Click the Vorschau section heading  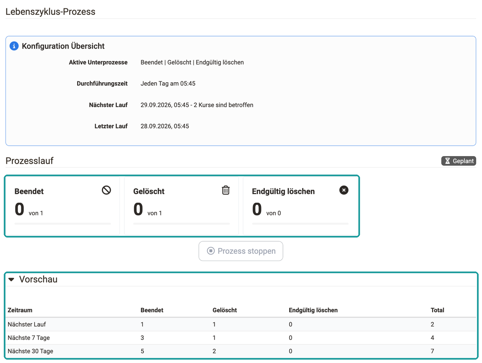tap(38, 279)
